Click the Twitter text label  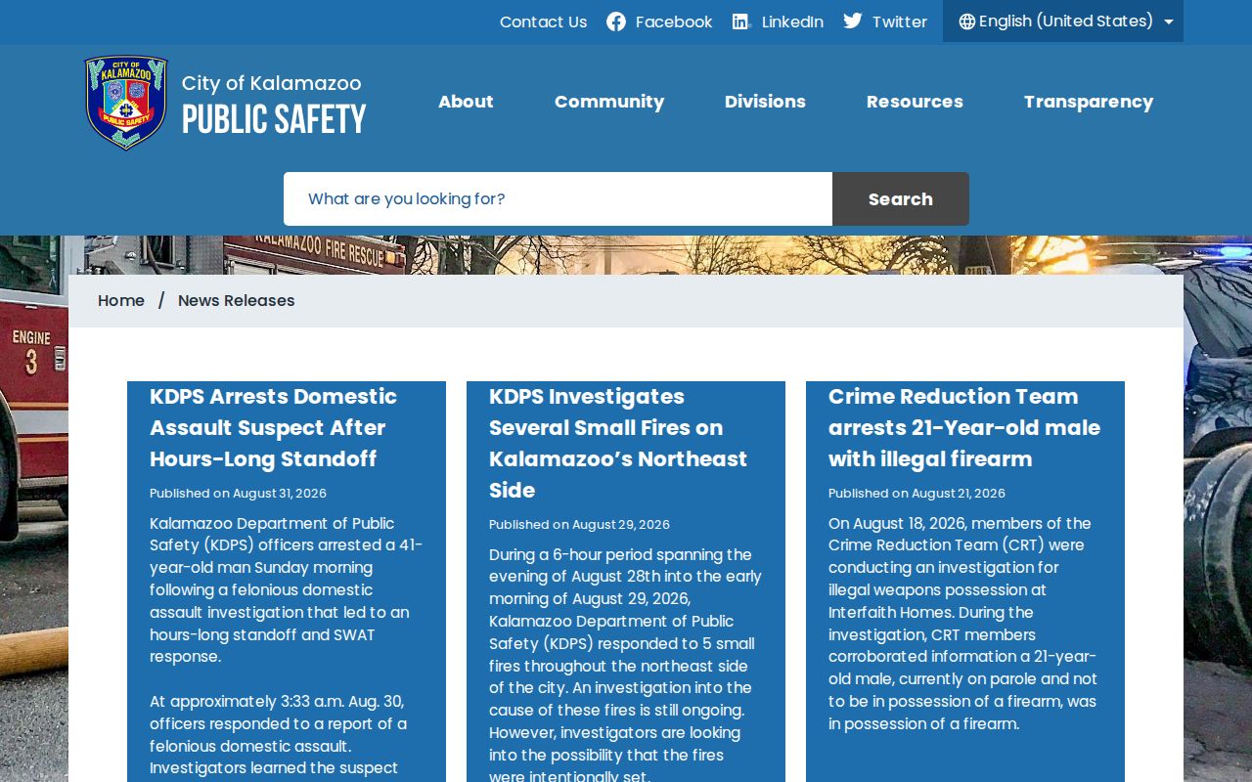point(900,22)
